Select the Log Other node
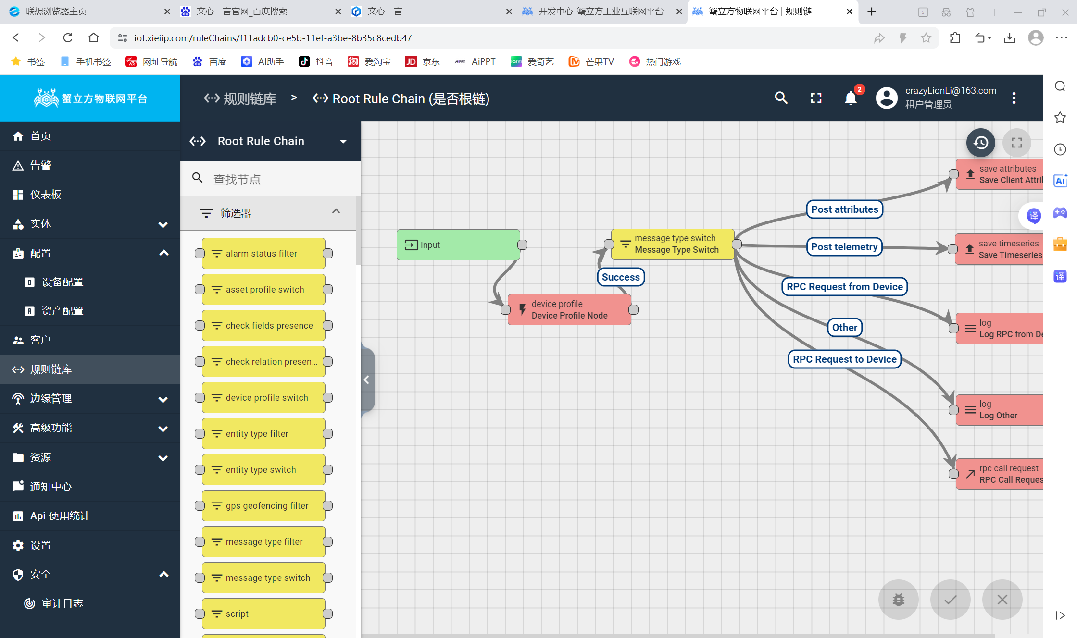This screenshot has width=1077, height=638. coord(1000,410)
